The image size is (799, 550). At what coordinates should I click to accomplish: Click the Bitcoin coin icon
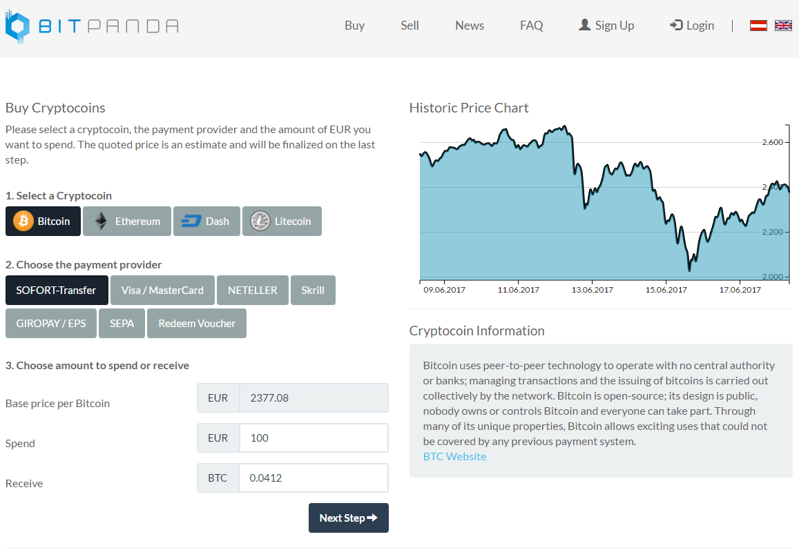tap(23, 221)
